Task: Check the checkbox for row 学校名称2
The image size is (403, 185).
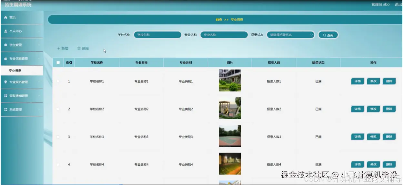Action: [58, 109]
